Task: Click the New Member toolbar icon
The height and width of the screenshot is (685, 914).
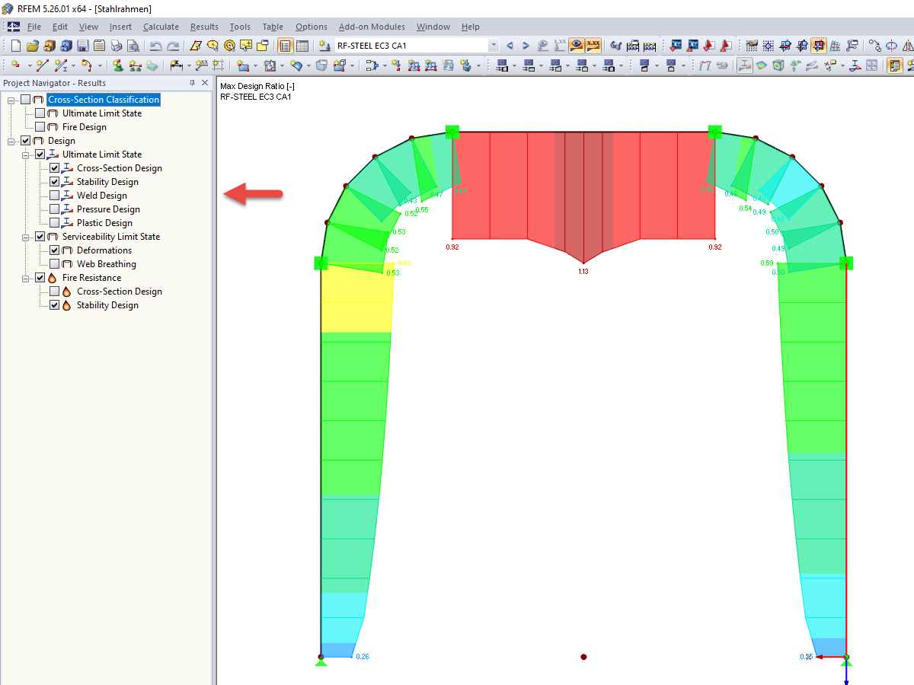Action: (62, 65)
